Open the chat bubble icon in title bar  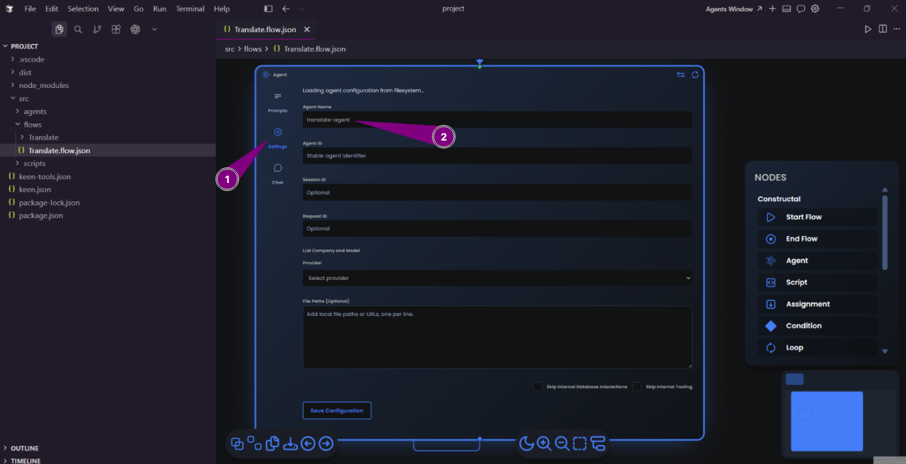(801, 9)
